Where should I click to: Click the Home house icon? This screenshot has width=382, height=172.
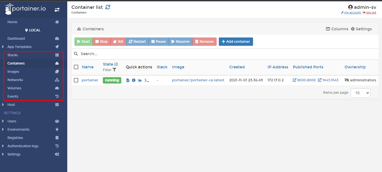(57, 22)
